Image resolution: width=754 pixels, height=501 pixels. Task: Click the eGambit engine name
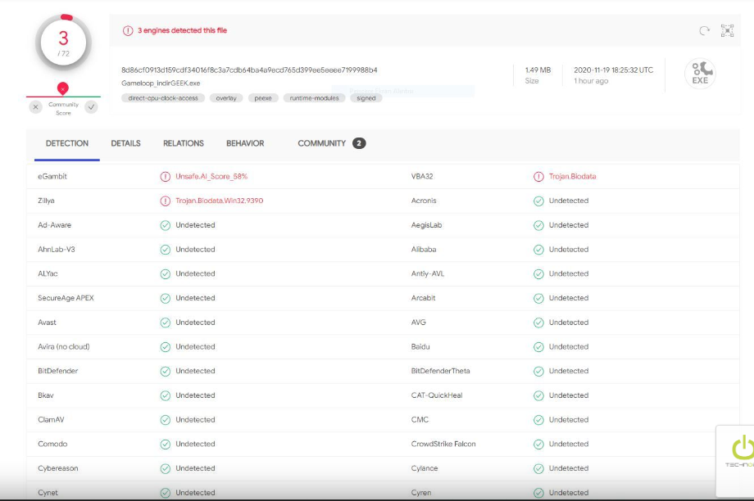click(x=52, y=177)
